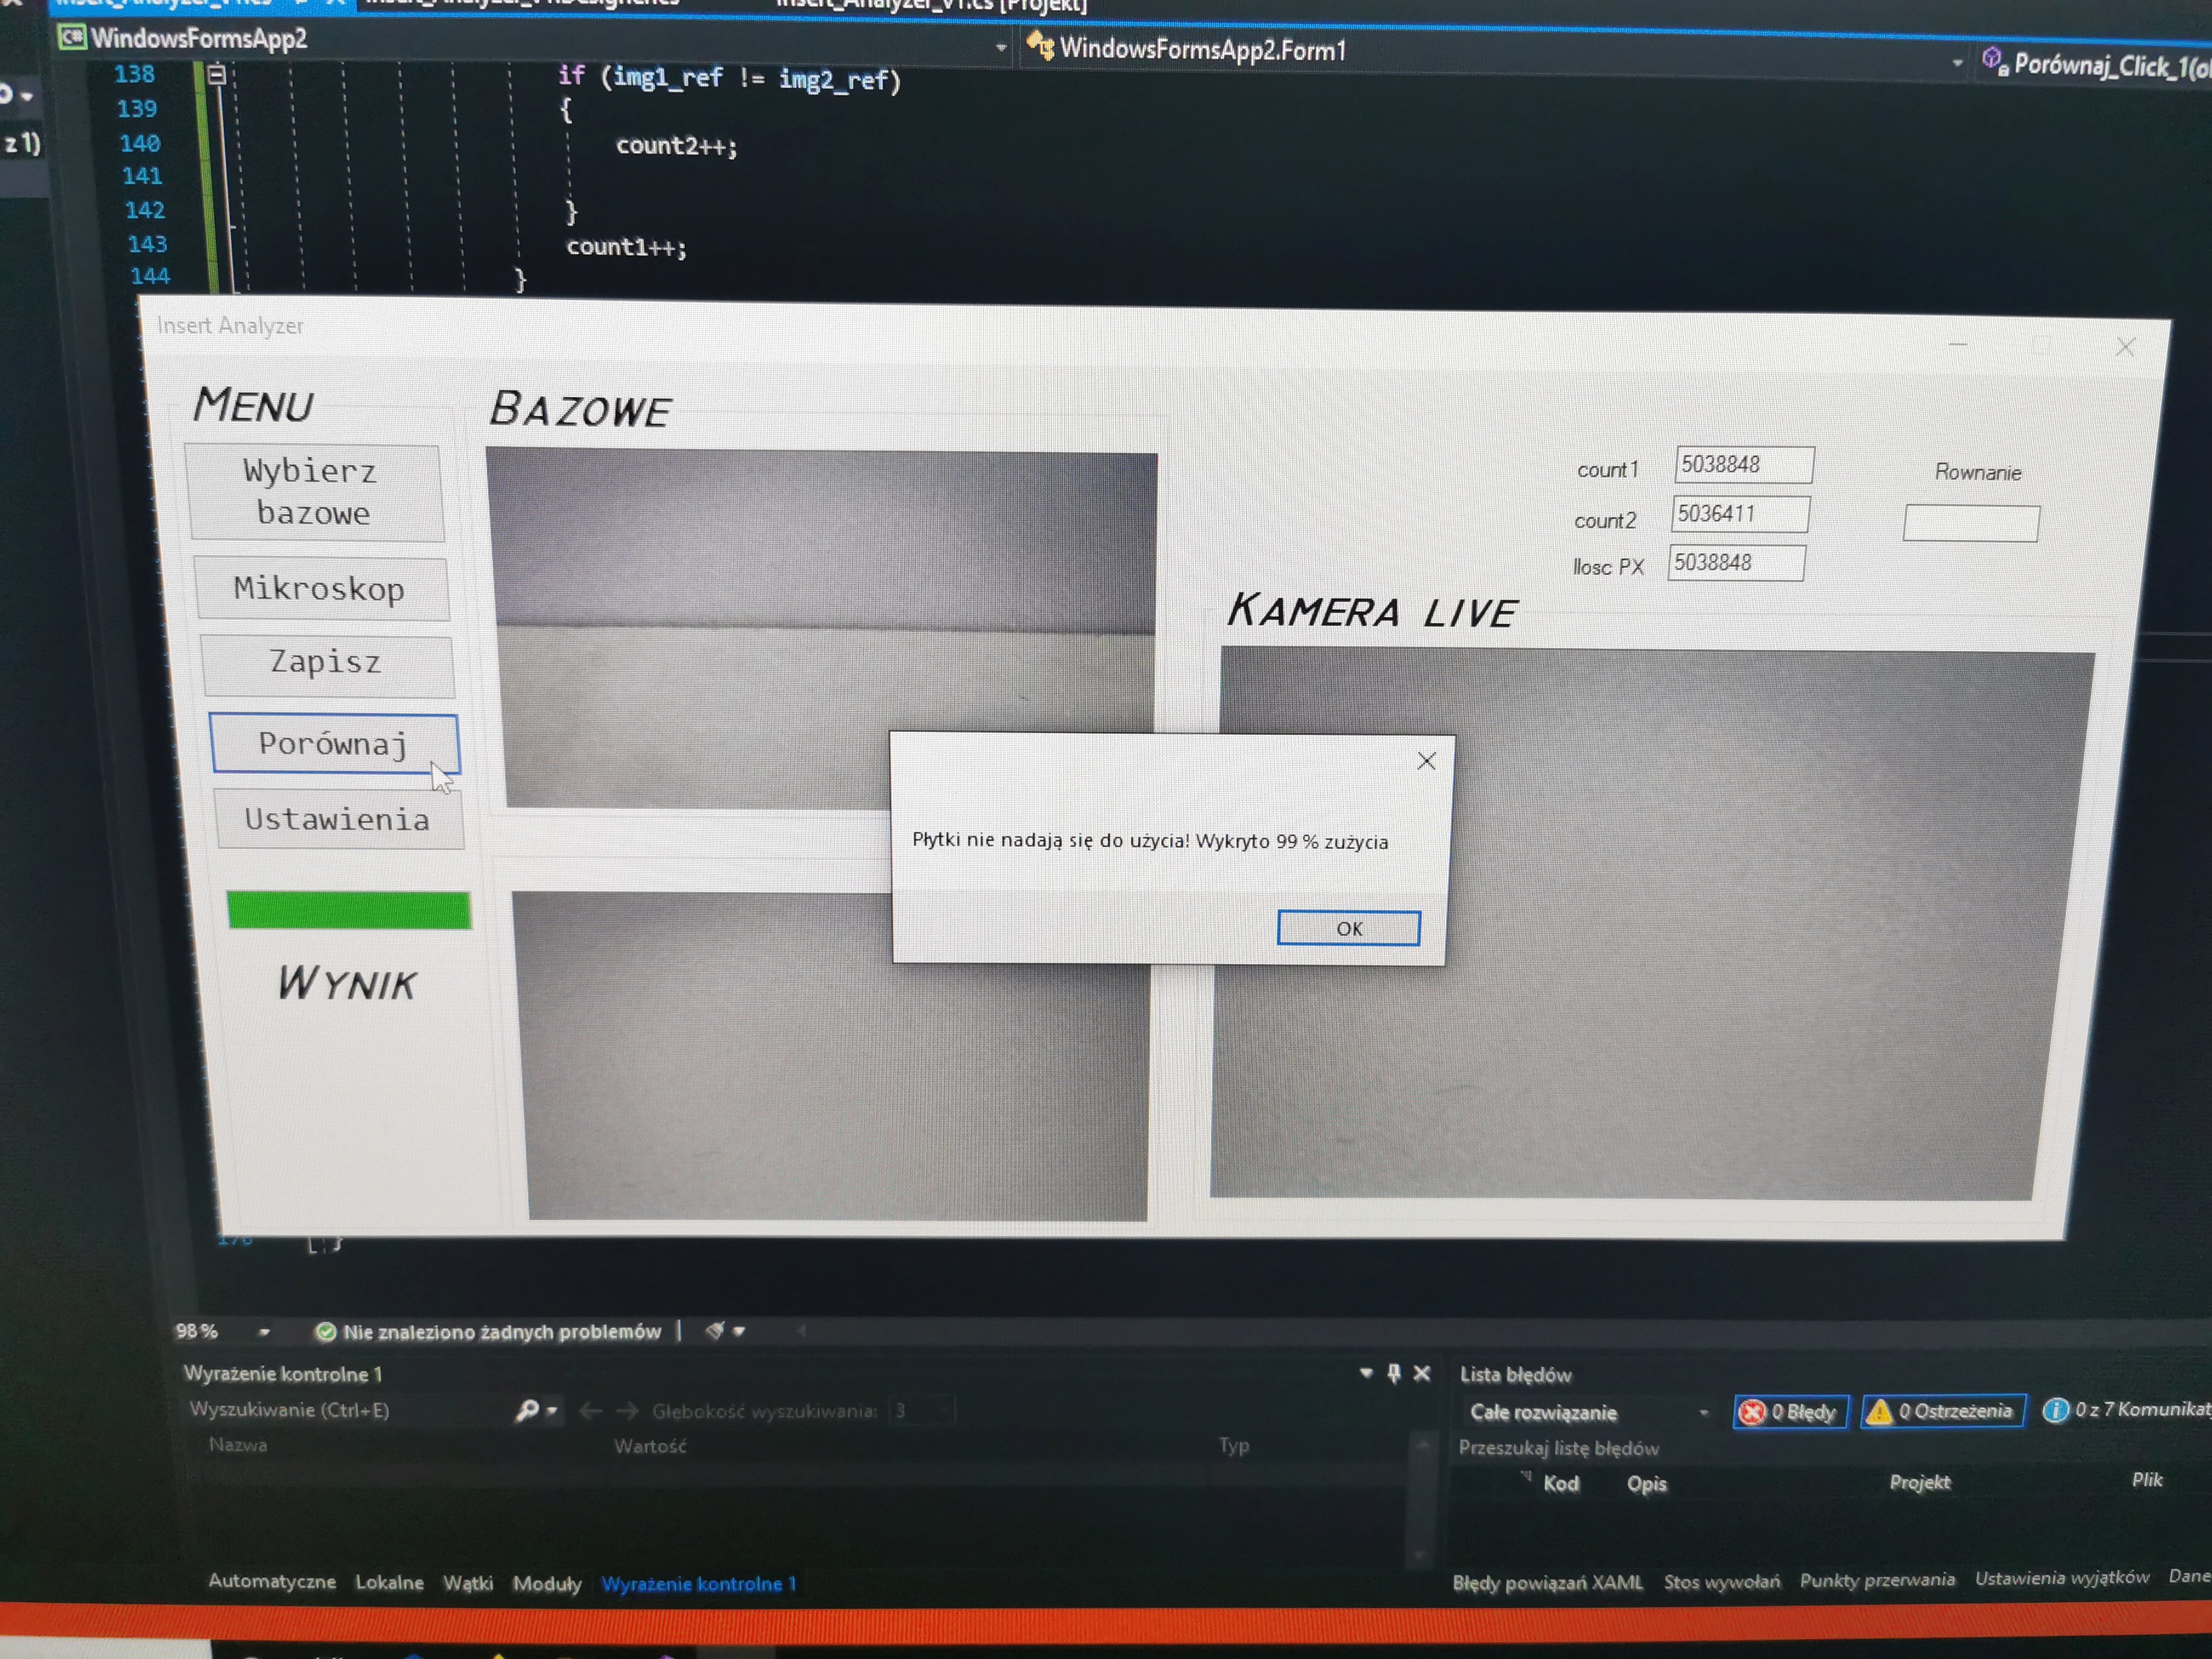Viewport: 2212px width, 1659px height.
Task: Pin the Wyrażenie kontrolne 1 panel
Action: 1393,1373
